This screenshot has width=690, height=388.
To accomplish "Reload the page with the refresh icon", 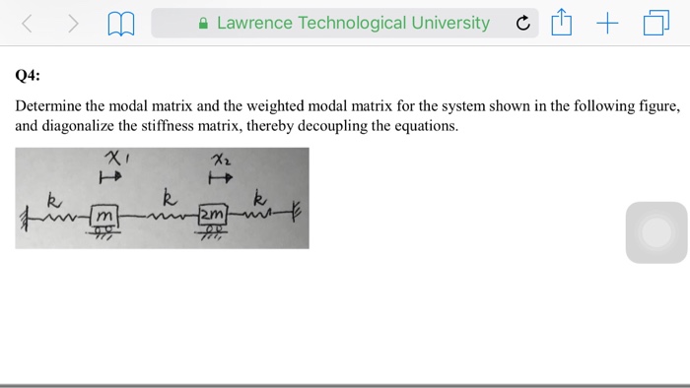I will click(522, 23).
